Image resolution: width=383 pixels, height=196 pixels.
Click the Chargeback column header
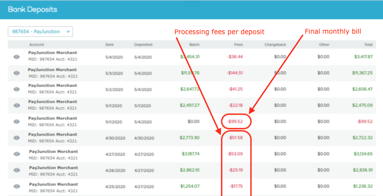point(275,45)
